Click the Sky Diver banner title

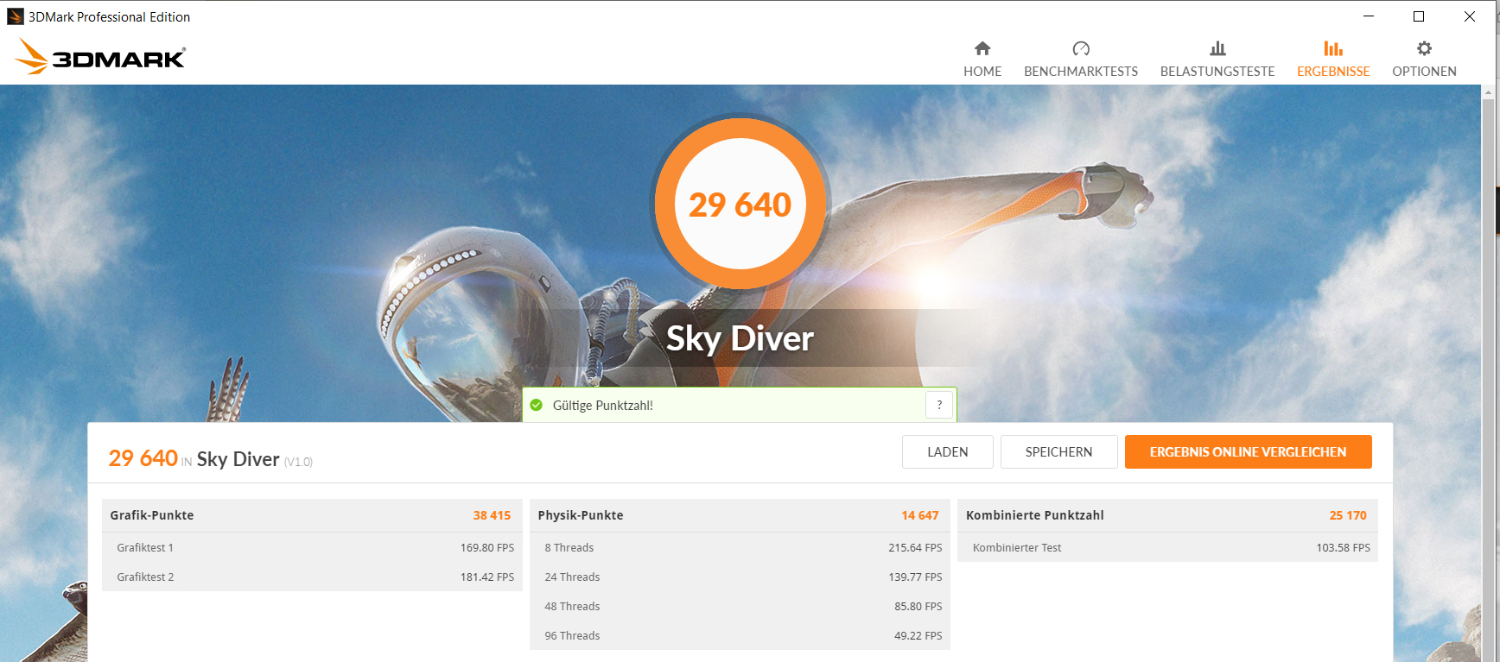[740, 338]
